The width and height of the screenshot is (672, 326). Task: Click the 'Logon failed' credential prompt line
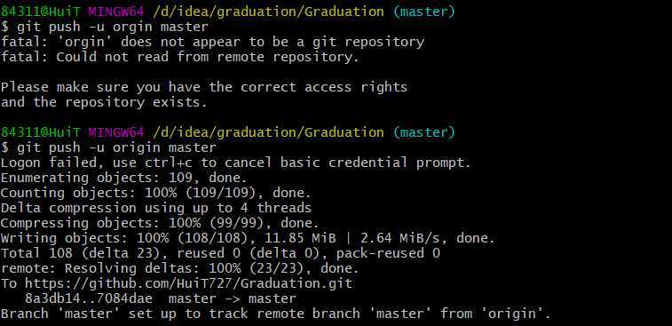[236, 163]
